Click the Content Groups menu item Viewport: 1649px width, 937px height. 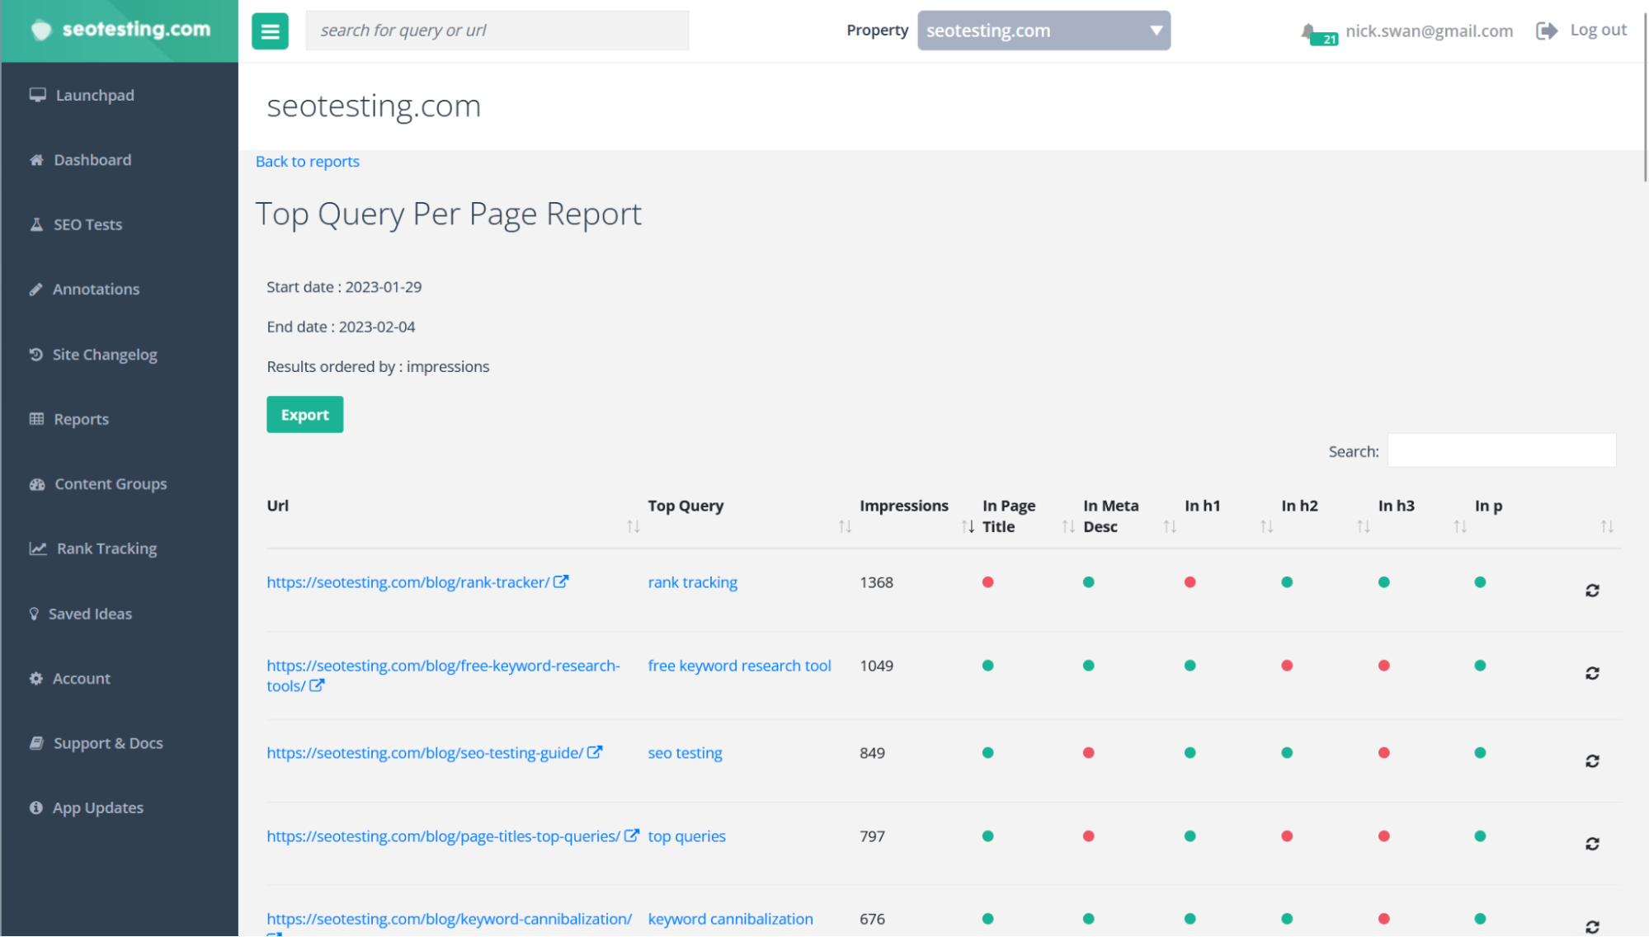[x=111, y=483]
